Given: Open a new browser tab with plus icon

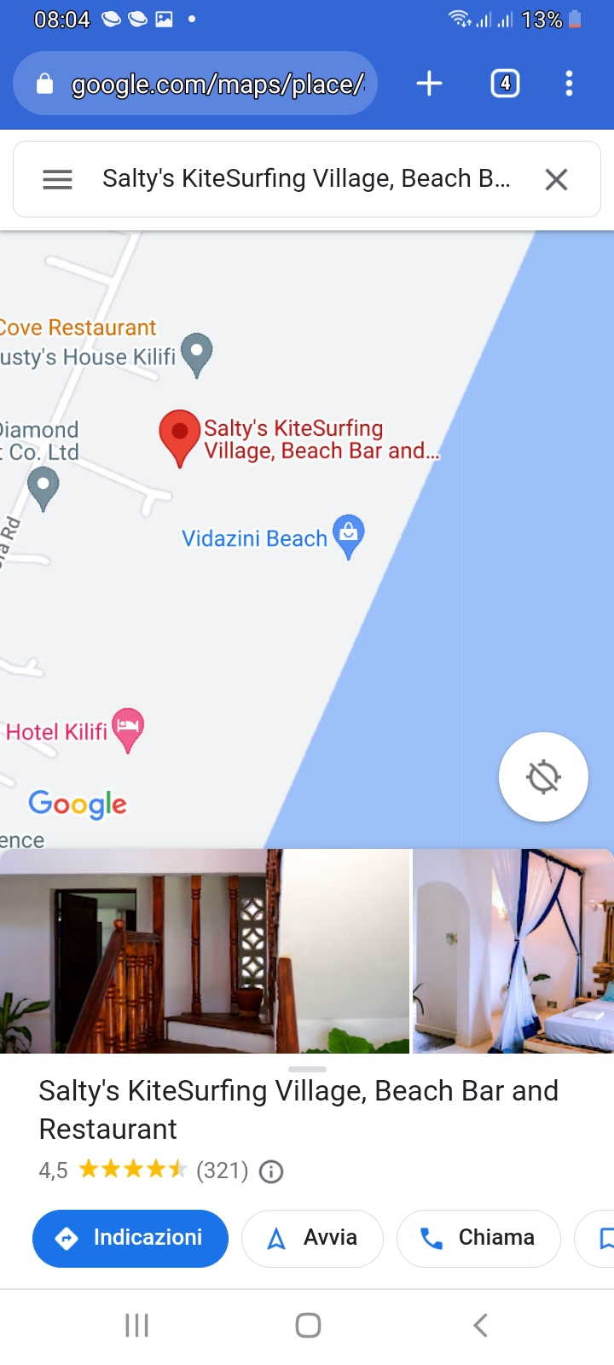Looking at the screenshot, I should point(429,84).
